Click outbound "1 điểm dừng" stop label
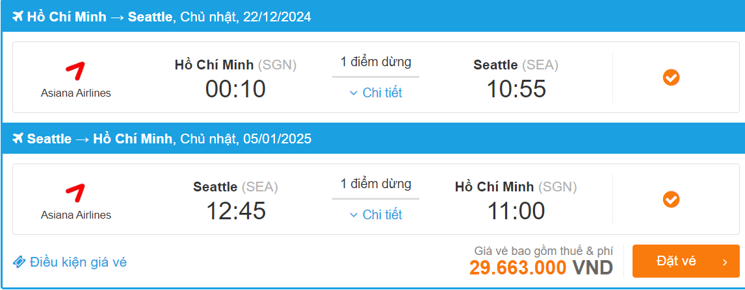 [x=376, y=62]
